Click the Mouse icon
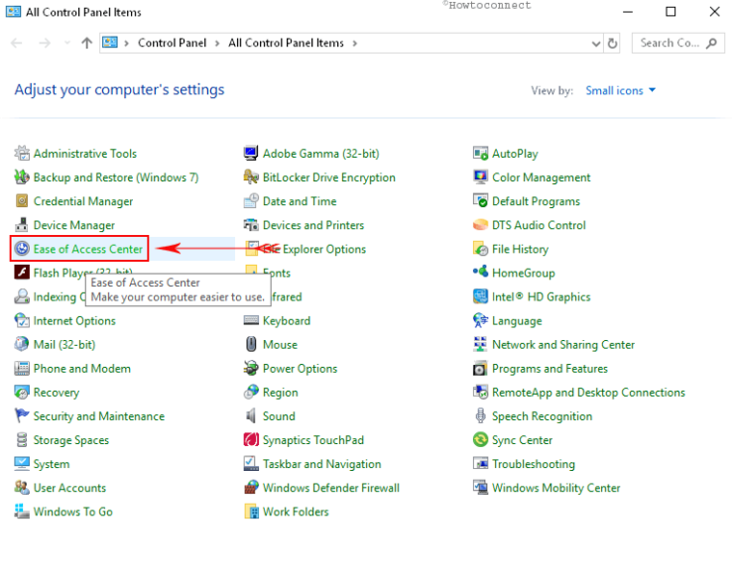The height and width of the screenshot is (575, 732). click(251, 344)
